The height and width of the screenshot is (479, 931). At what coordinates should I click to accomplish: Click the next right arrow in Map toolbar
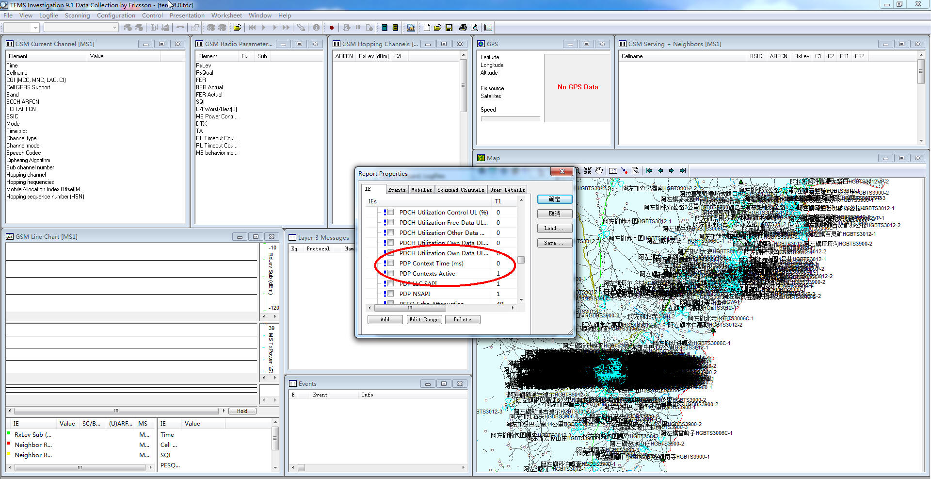coord(672,171)
